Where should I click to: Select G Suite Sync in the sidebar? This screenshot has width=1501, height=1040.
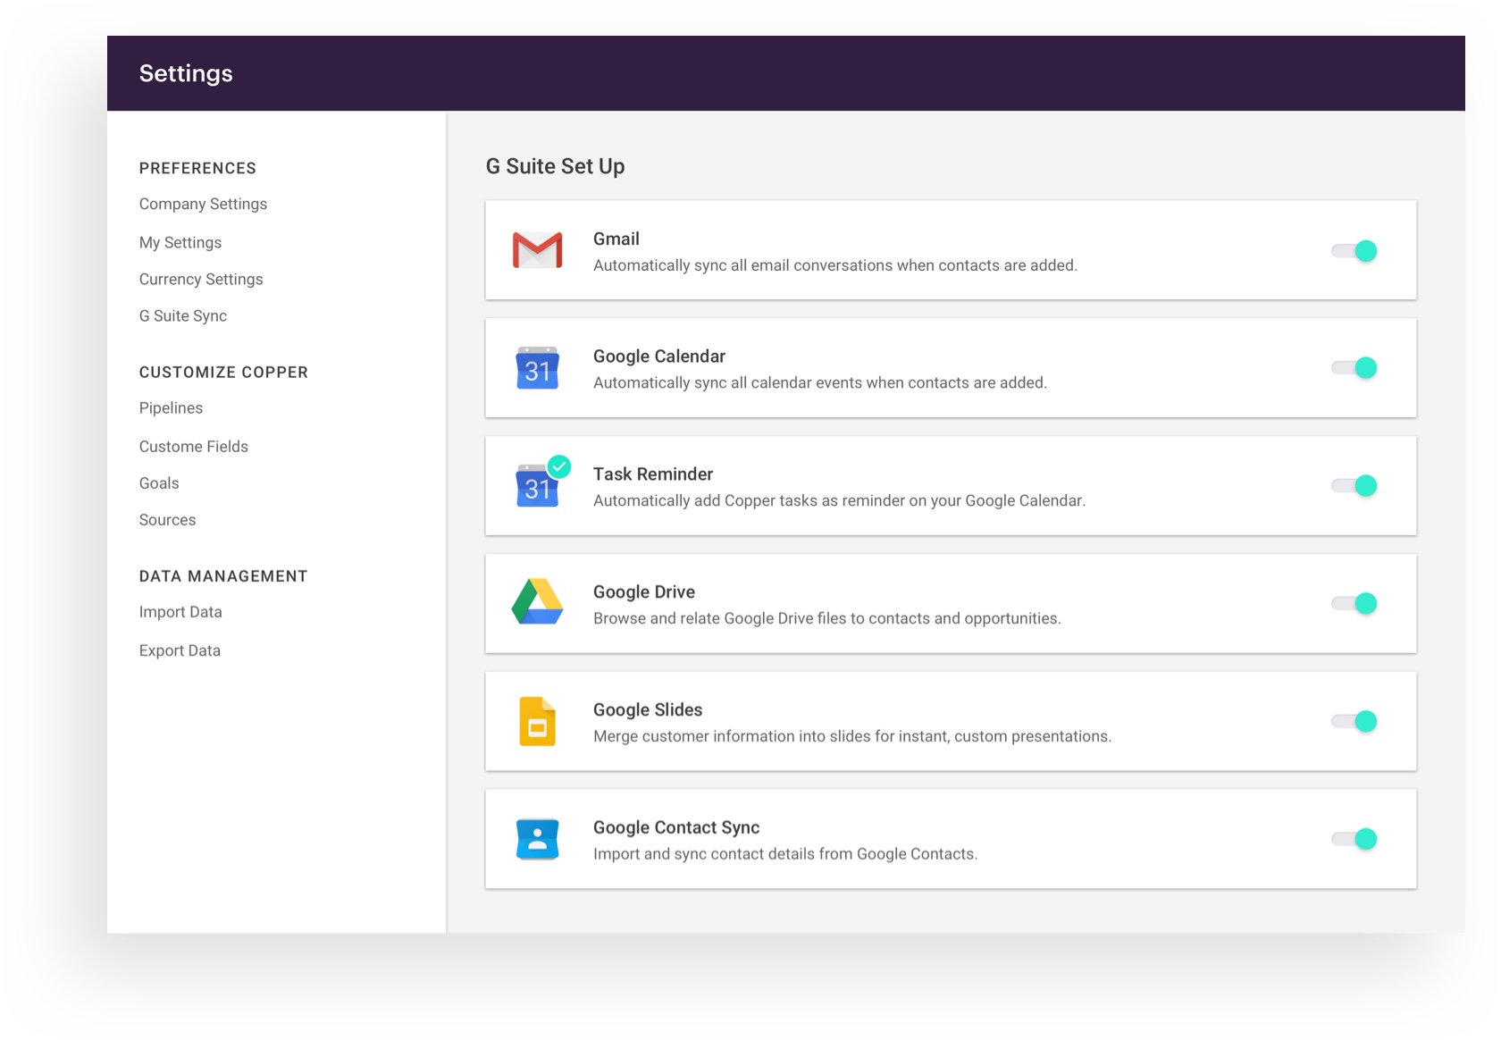183,316
